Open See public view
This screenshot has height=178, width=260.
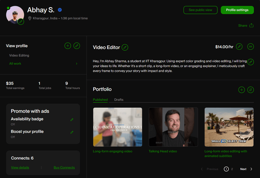tap(200, 10)
